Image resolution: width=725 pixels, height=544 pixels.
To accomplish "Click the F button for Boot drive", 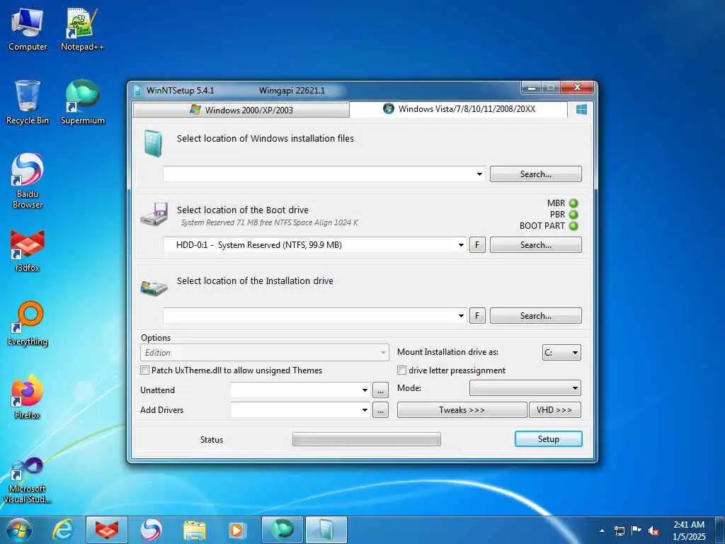I will [x=477, y=244].
